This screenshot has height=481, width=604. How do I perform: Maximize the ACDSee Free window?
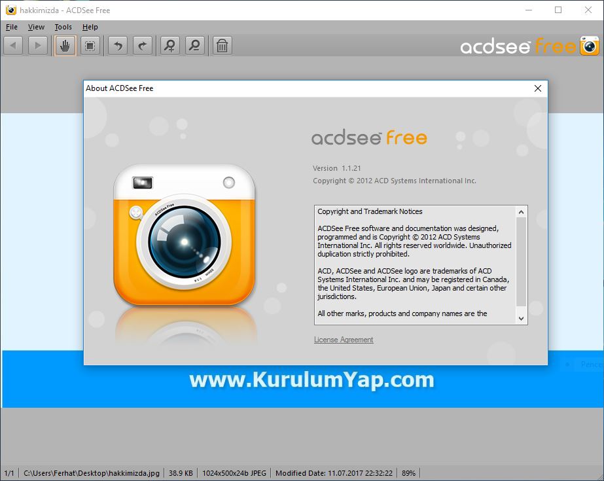[x=558, y=10]
